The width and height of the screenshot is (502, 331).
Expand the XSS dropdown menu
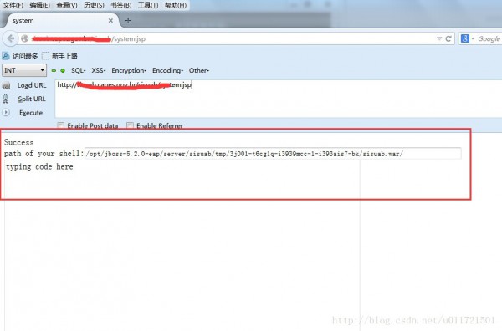point(99,70)
